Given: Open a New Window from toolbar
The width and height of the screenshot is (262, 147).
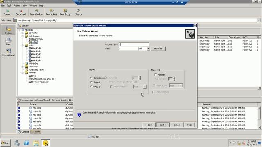Looking at the screenshot, I should [x=36, y=12].
